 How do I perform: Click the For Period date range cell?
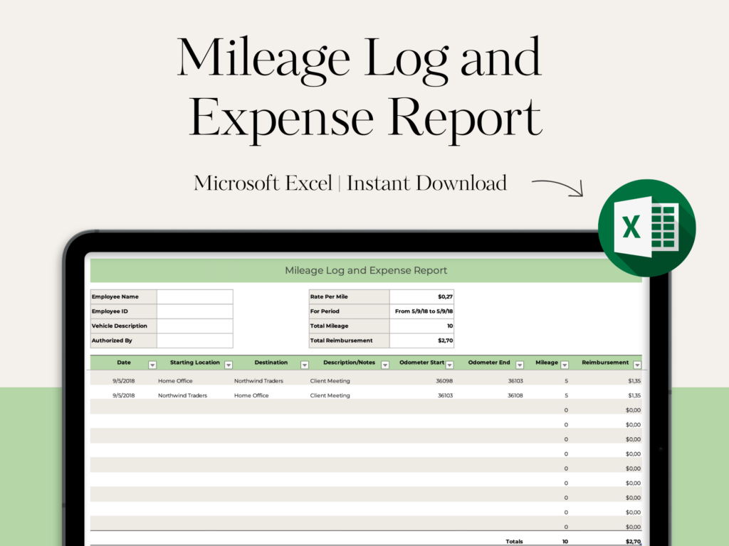(421, 311)
